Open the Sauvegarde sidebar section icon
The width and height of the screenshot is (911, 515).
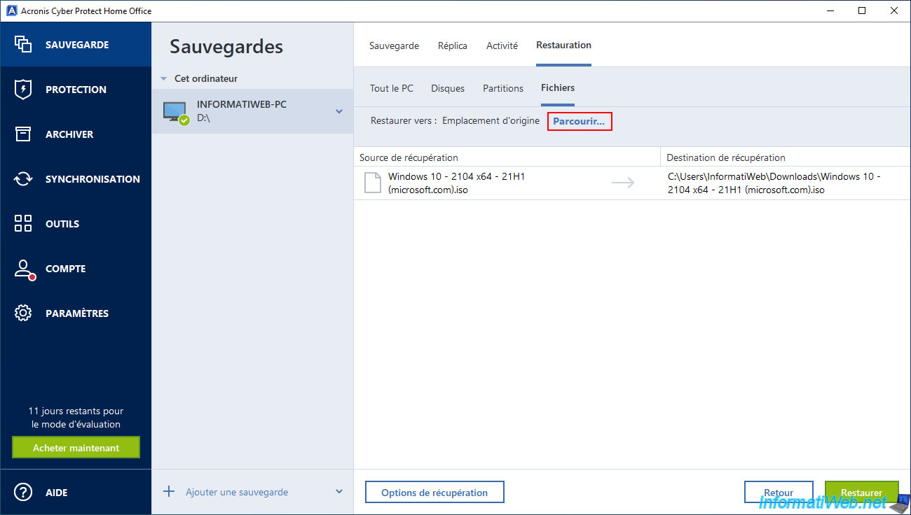[x=23, y=44]
